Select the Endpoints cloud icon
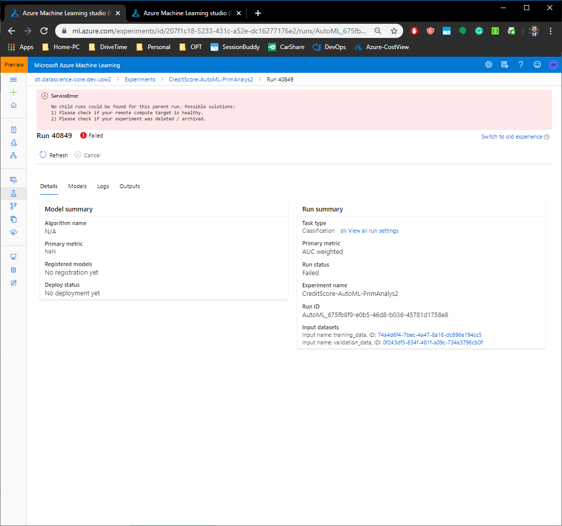The width and height of the screenshot is (562, 526). [14, 232]
